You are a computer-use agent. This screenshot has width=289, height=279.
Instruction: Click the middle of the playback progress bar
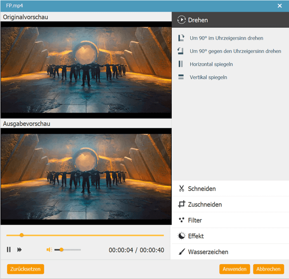click(85, 235)
